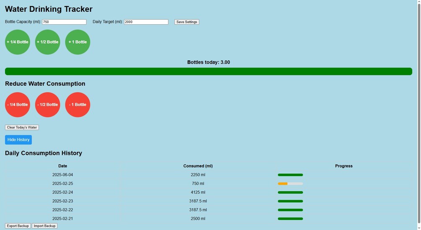The image size is (421, 230).
Task: Import a backup file
Action: (x=44, y=226)
